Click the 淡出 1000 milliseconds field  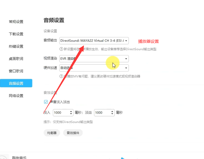pyautogui.click(x=104, y=113)
